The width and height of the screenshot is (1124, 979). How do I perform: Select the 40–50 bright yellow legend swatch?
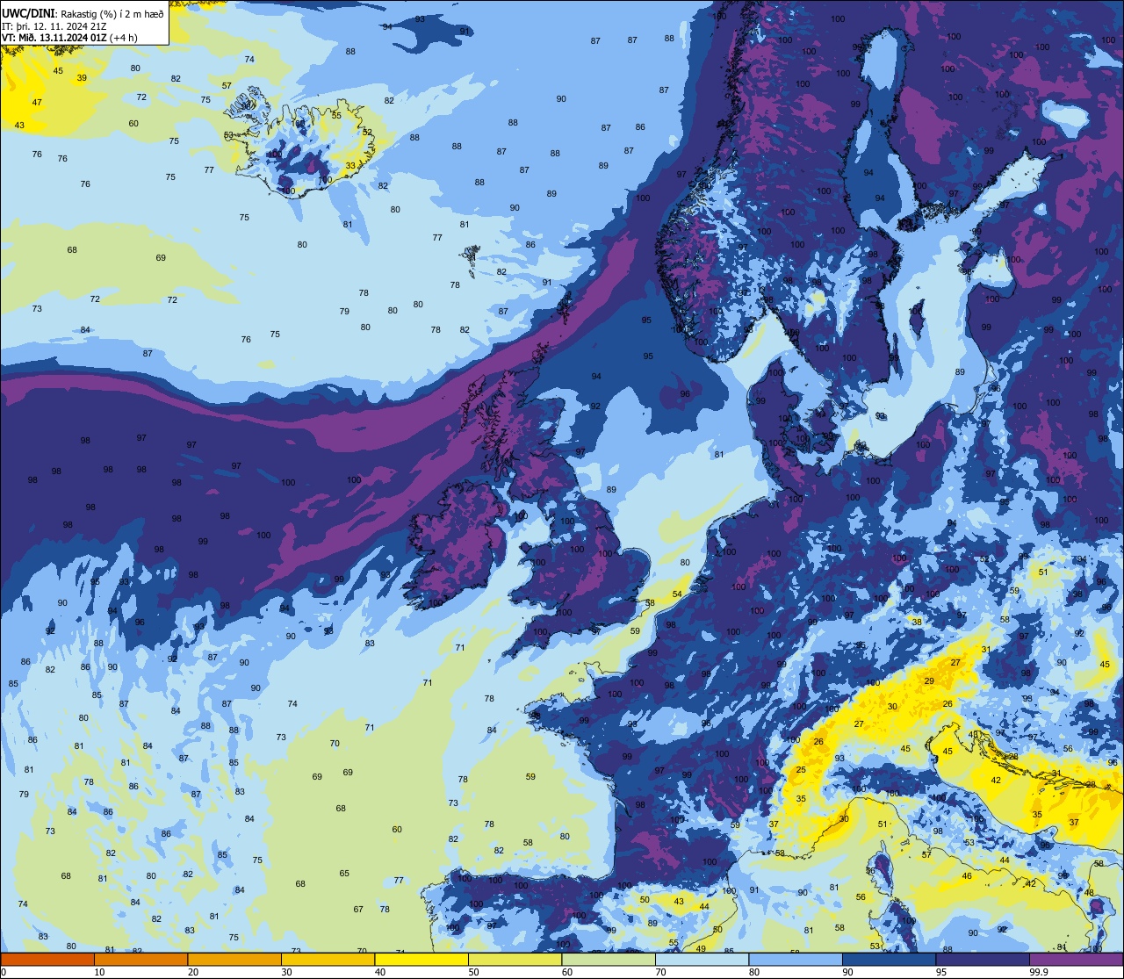421,959
